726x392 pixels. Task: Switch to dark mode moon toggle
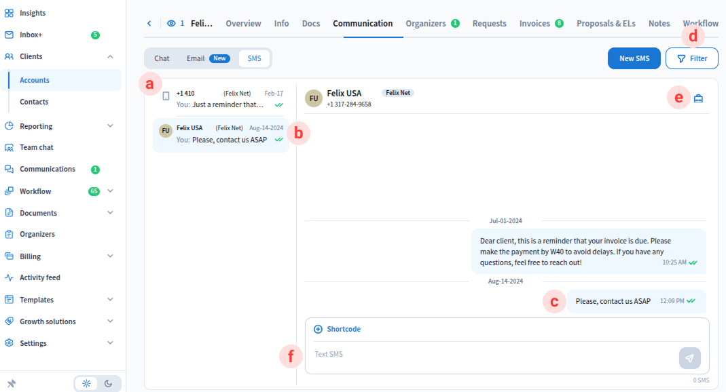click(x=109, y=383)
